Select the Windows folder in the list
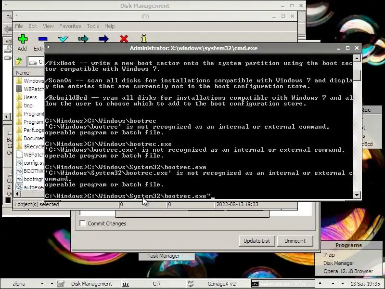Screen dimensions: 385x289 tap(30, 81)
